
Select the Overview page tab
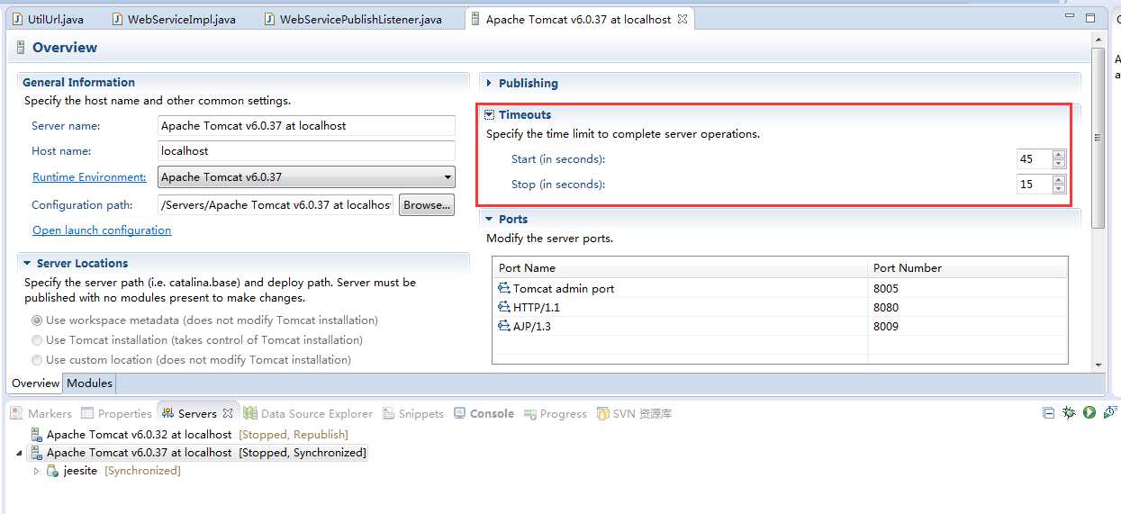coord(36,383)
